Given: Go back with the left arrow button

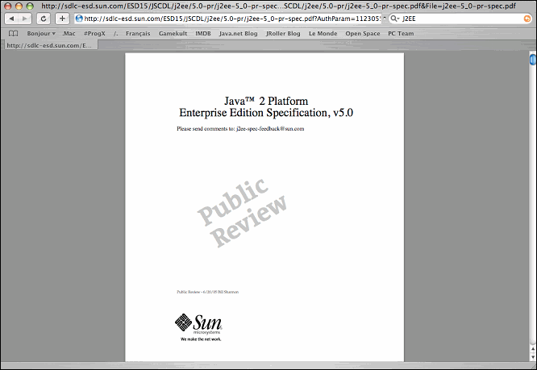Looking at the screenshot, I should (x=11, y=19).
